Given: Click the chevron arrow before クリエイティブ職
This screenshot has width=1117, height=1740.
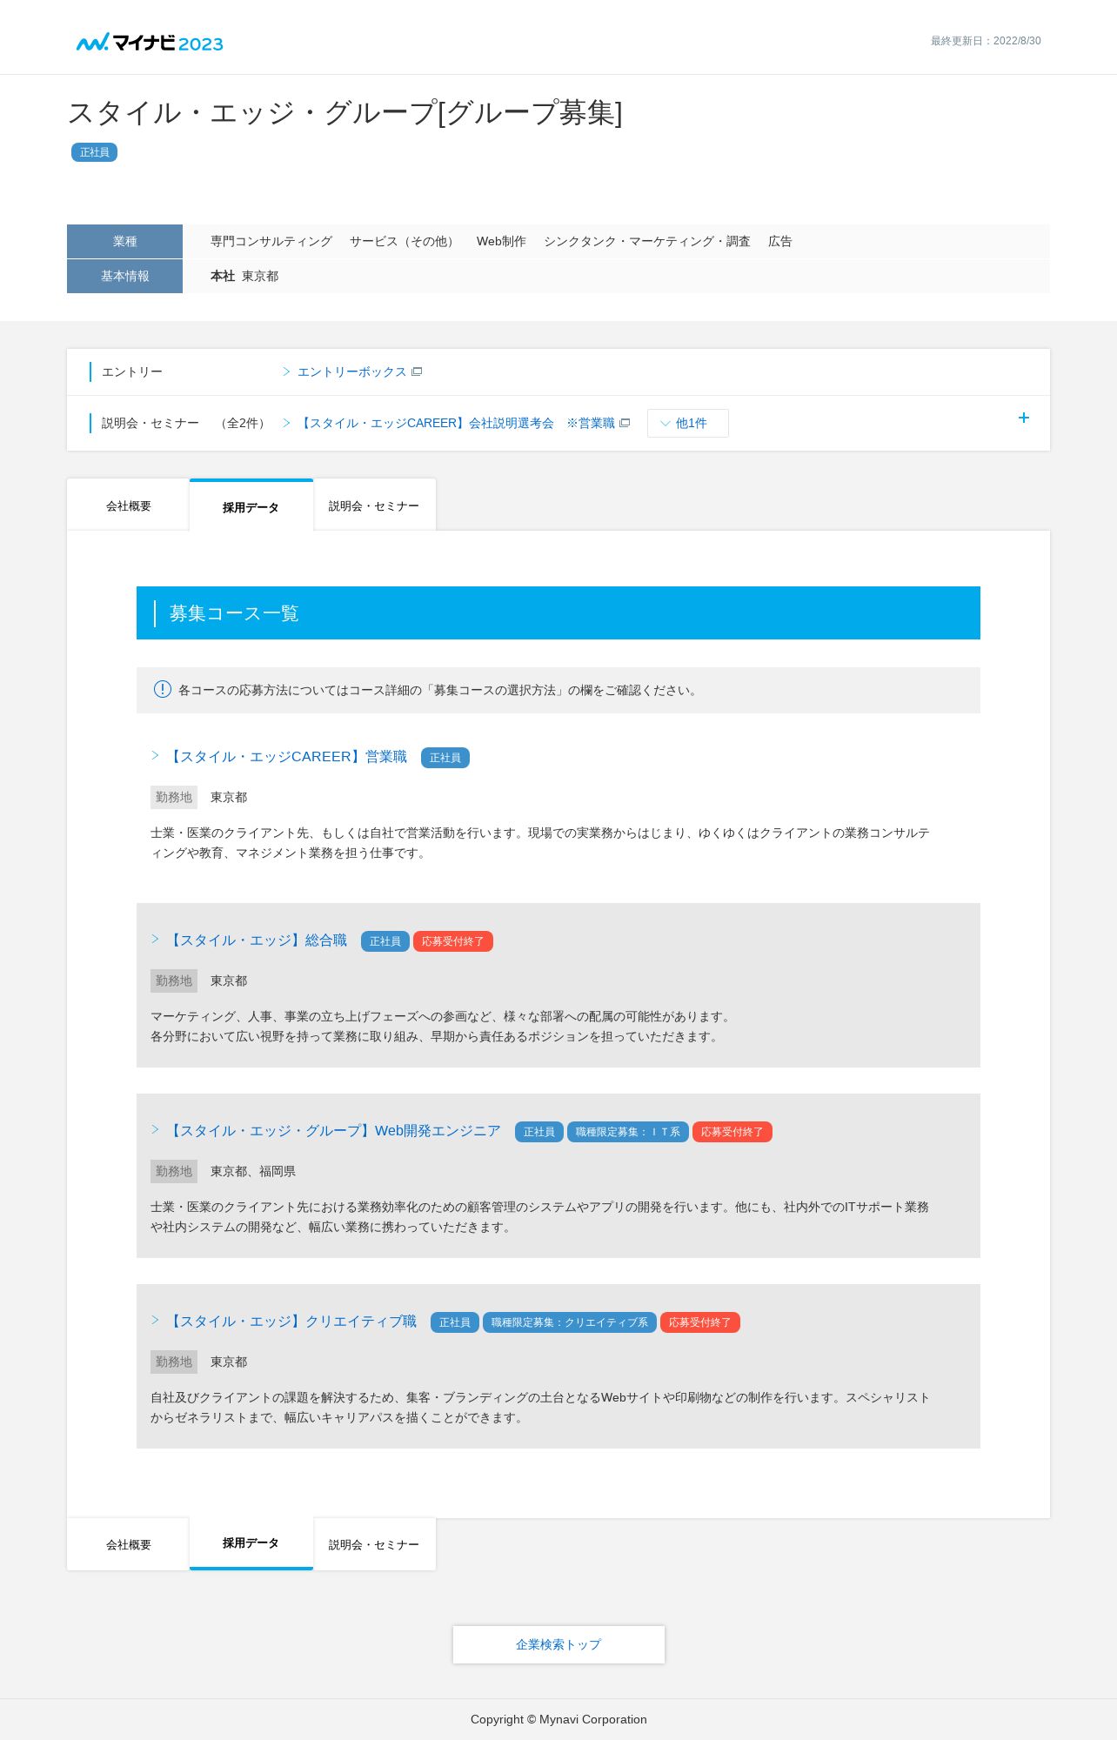Looking at the screenshot, I should [155, 1320].
